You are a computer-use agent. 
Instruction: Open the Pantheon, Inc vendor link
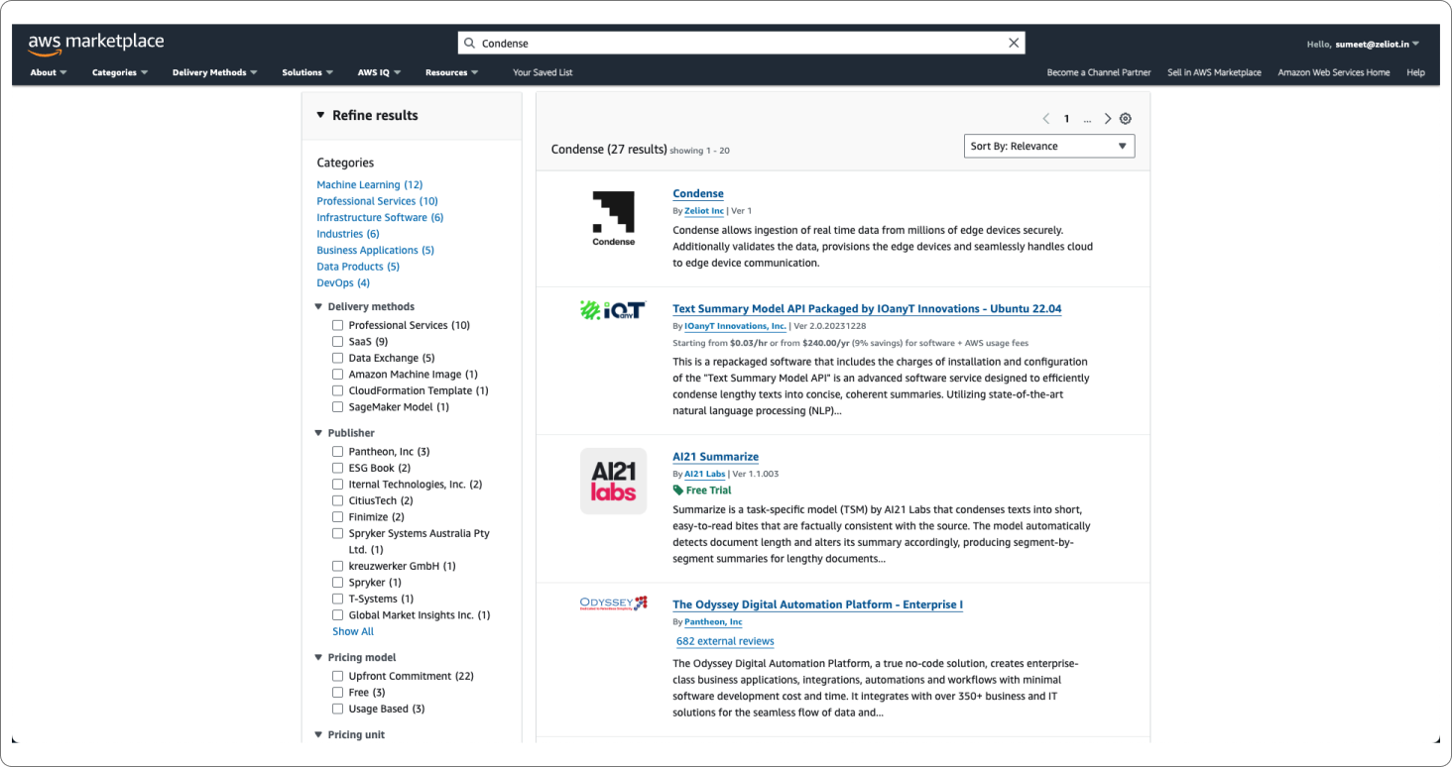(713, 622)
